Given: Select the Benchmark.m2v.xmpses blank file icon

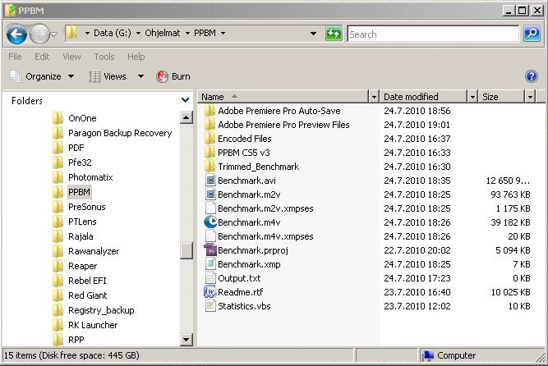Looking at the screenshot, I should pos(210,208).
